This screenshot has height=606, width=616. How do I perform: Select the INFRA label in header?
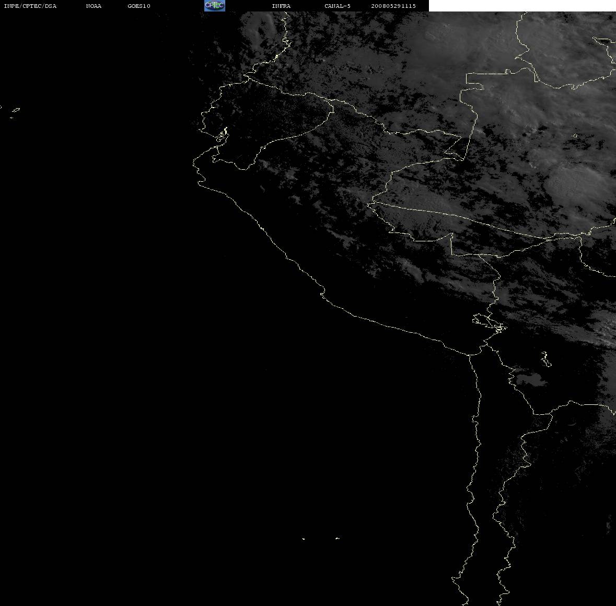click(x=281, y=6)
